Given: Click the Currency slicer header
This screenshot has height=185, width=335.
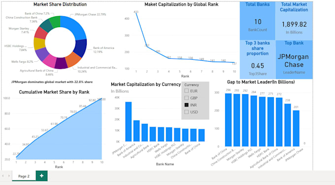Looking at the screenshot, I should click(192, 85).
